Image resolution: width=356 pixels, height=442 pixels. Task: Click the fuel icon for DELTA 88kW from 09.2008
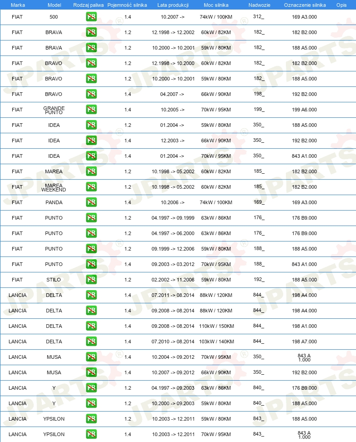[x=91, y=311]
